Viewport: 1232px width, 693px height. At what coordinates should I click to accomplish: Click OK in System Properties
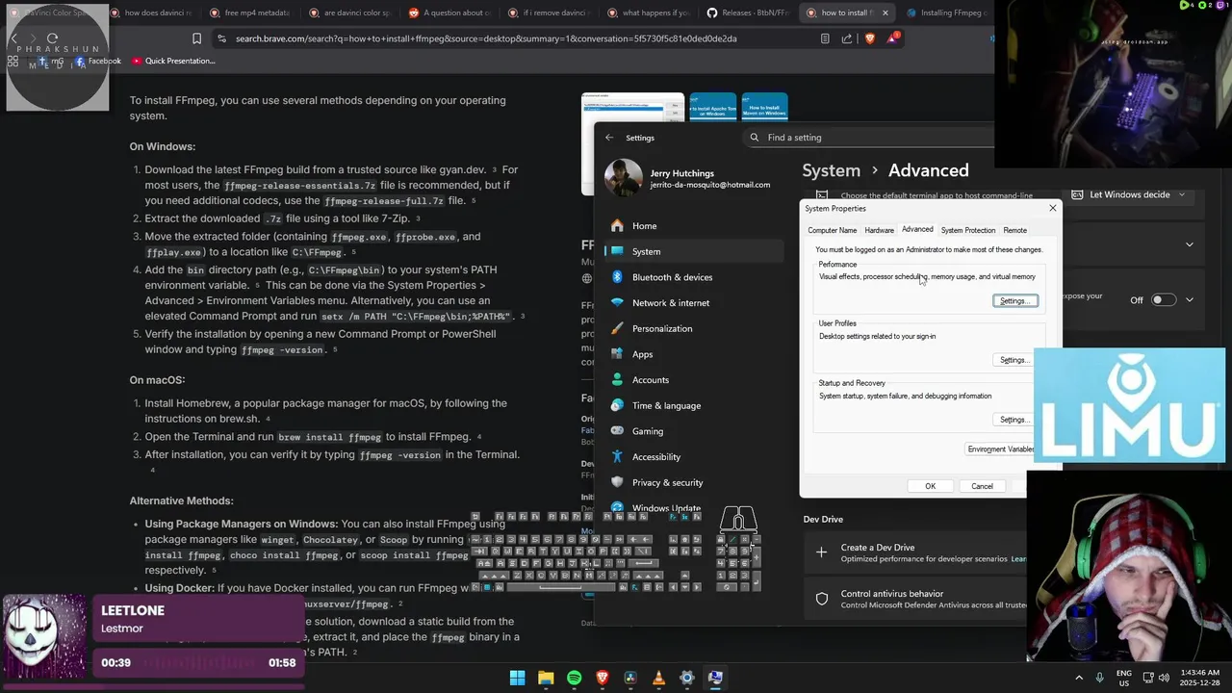click(x=930, y=486)
